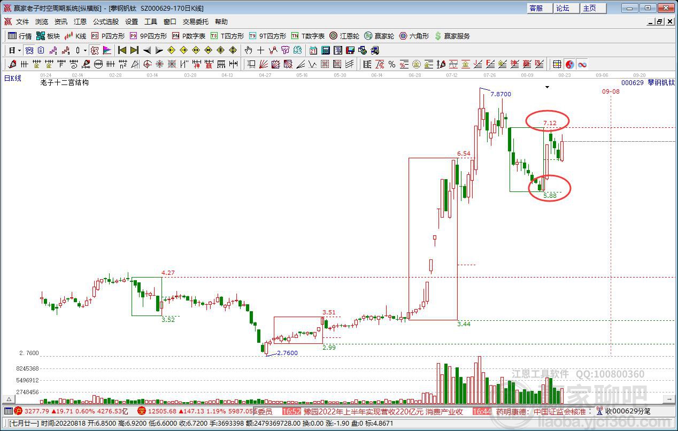Jump to last bar arrow icon

134,50
